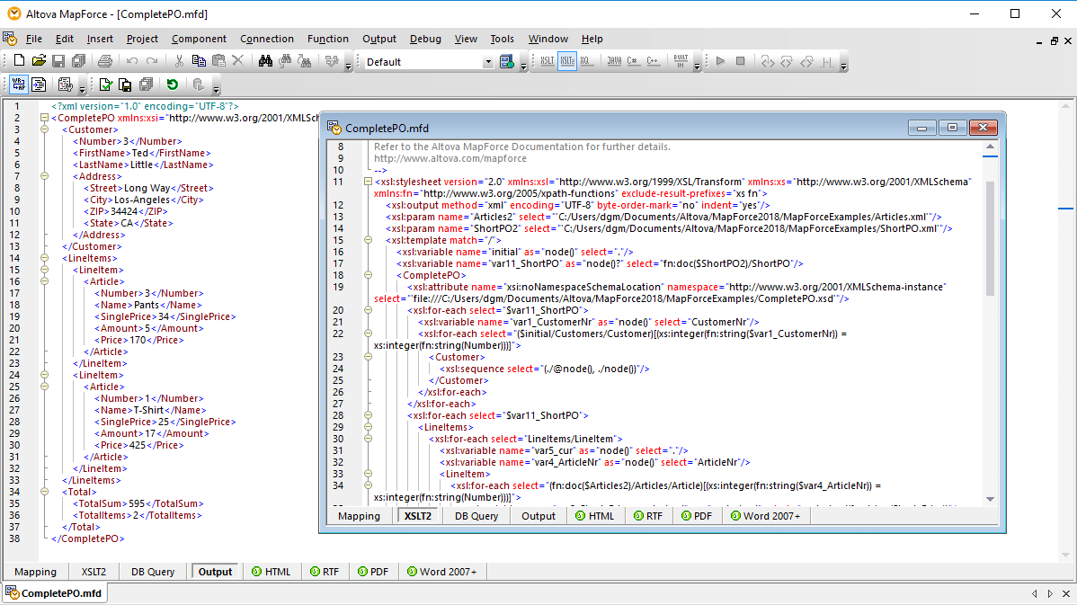Screen dimensions: 1077x605
Task: Toggle word wrap in text view
Action: click(19, 85)
